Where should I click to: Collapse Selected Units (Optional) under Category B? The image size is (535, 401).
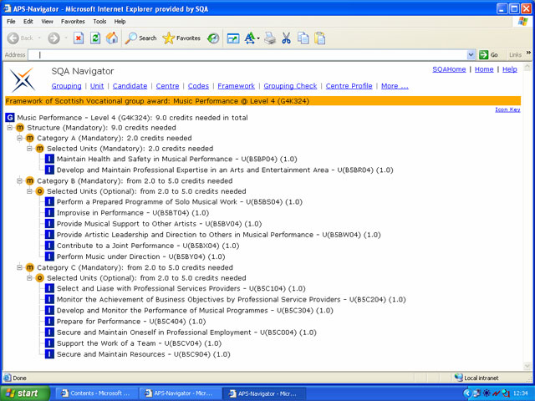[x=30, y=191]
